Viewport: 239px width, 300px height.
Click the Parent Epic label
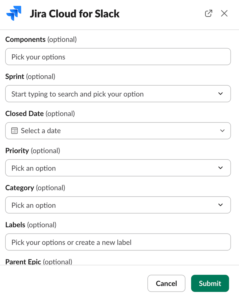23,262
